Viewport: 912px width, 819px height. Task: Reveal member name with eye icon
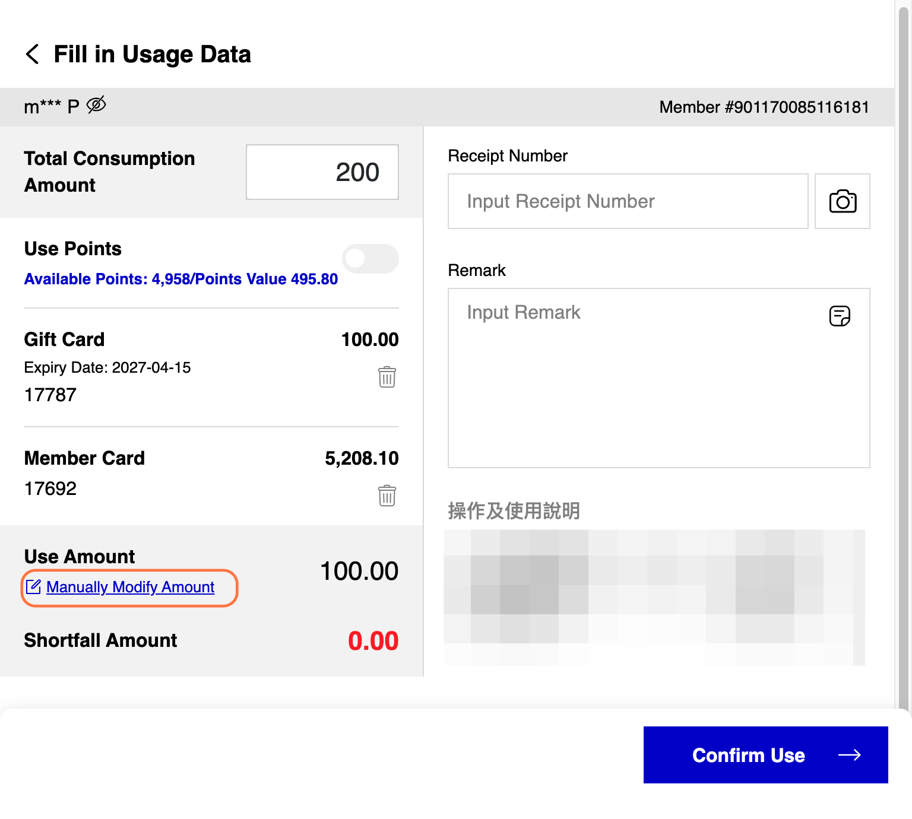pyautogui.click(x=96, y=105)
